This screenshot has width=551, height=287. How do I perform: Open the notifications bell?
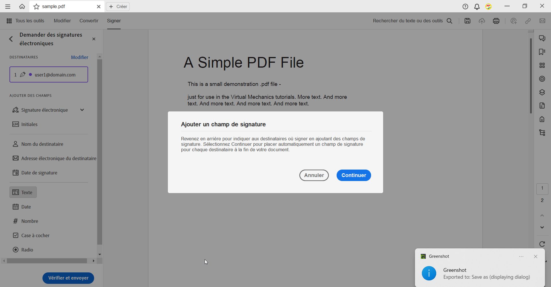(477, 7)
